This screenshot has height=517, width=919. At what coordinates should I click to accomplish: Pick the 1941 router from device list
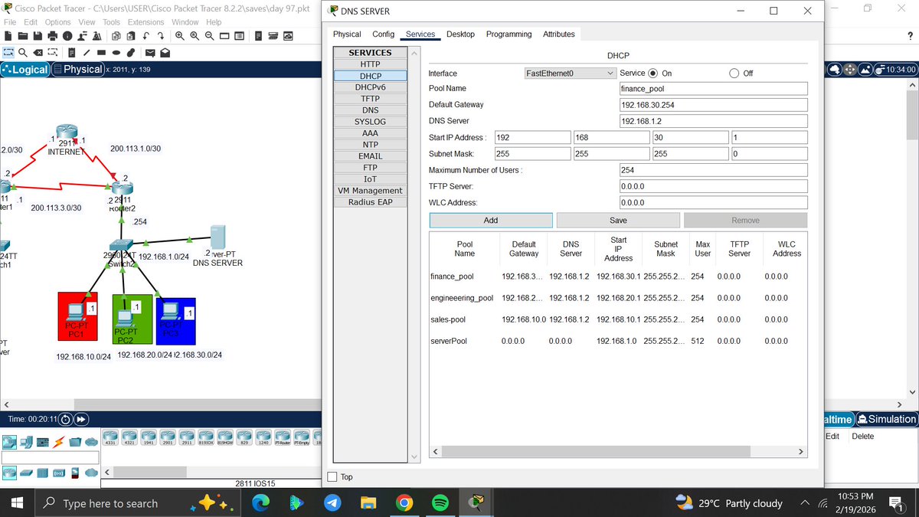(x=149, y=437)
